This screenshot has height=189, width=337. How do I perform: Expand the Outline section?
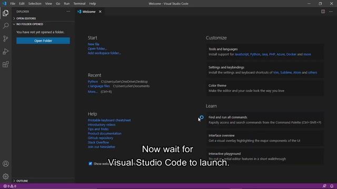[x=43, y=181]
